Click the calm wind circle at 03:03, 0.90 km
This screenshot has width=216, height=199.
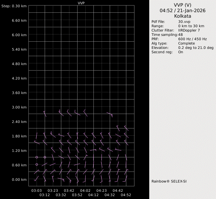(37, 157)
